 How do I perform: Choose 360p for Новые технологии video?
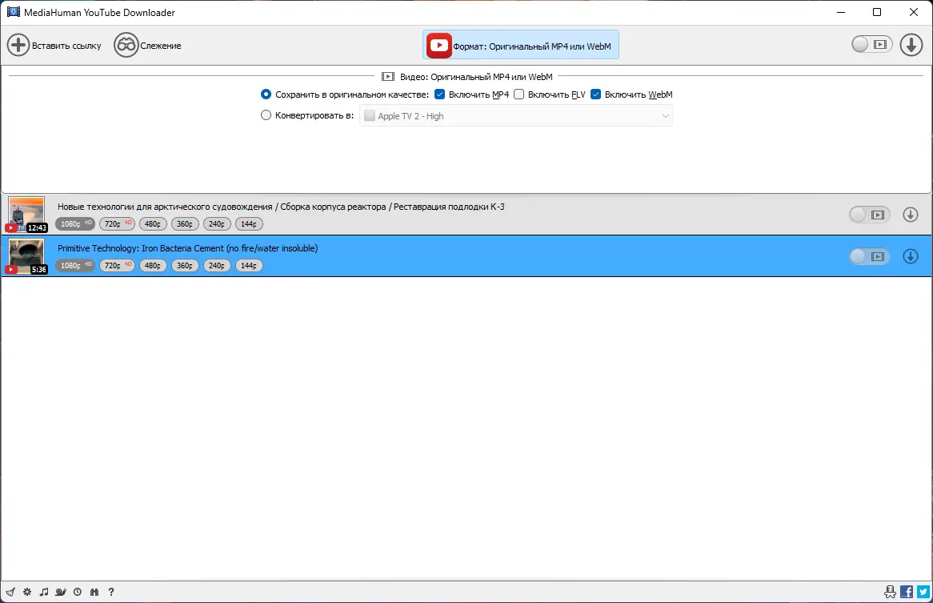185,223
